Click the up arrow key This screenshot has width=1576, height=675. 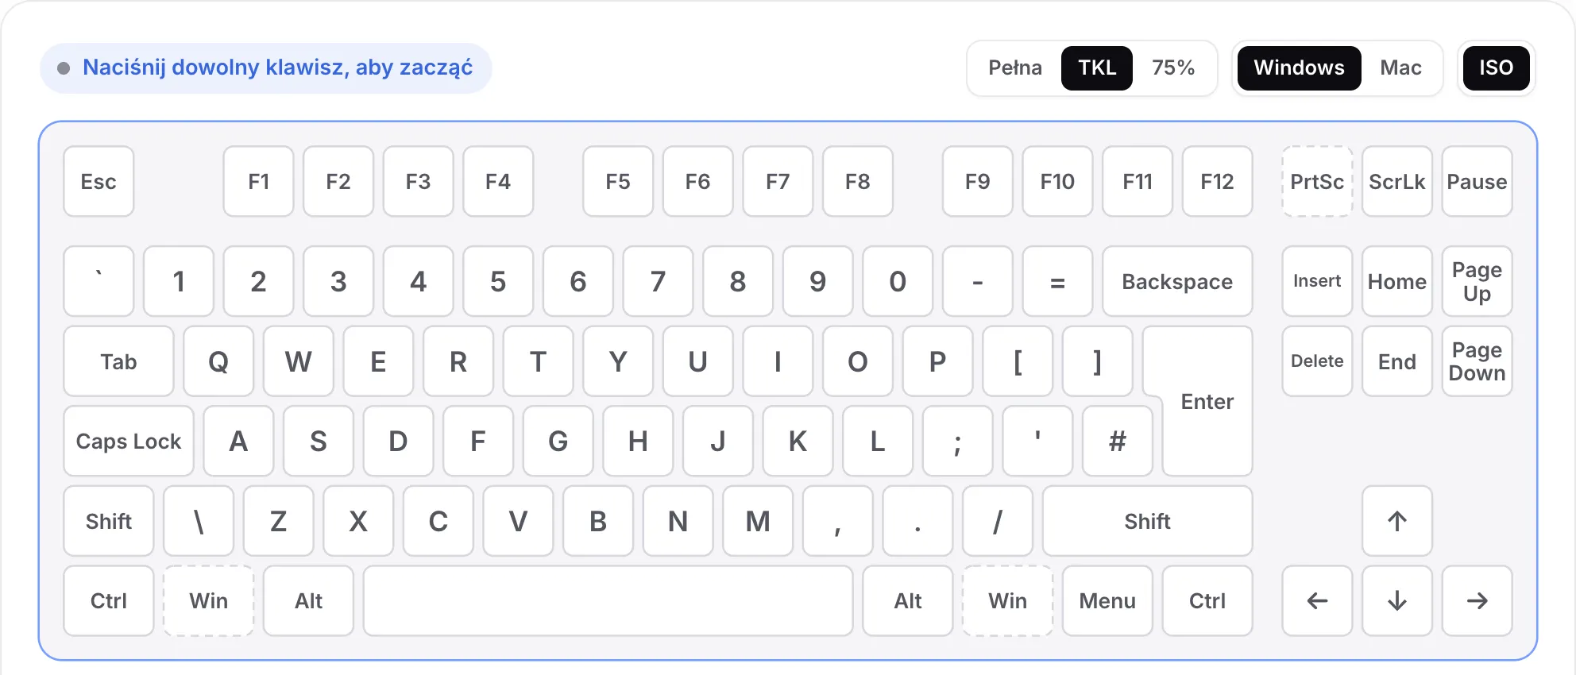[x=1396, y=521]
